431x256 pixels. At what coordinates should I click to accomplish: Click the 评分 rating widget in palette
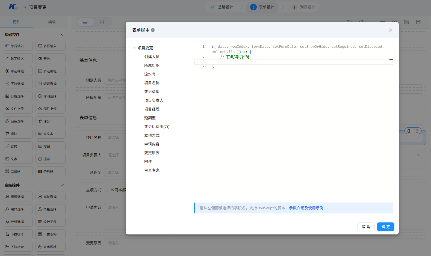pos(51,121)
